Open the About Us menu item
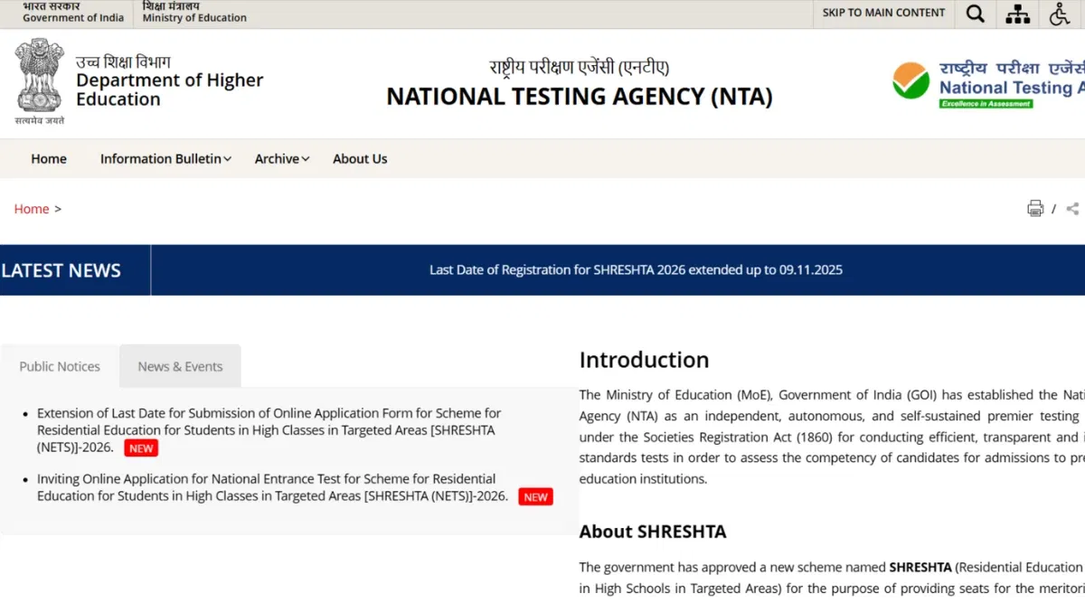Viewport: 1085px width, 603px height. tap(360, 159)
